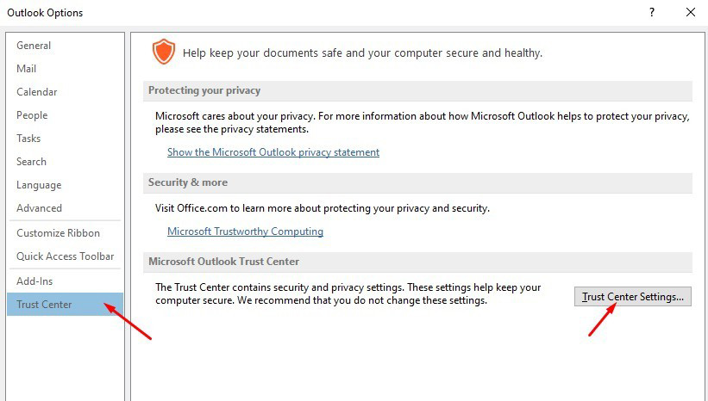Screen dimensions: 708x401
Task: Select the Advanced options category
Action: pyautogui.click(x=40, y=208)
